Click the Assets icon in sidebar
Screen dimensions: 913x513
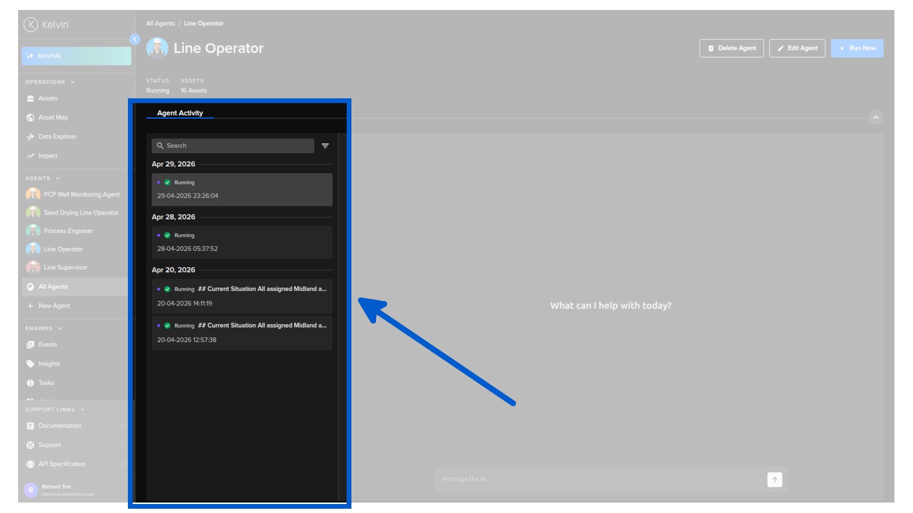[30, 98]
